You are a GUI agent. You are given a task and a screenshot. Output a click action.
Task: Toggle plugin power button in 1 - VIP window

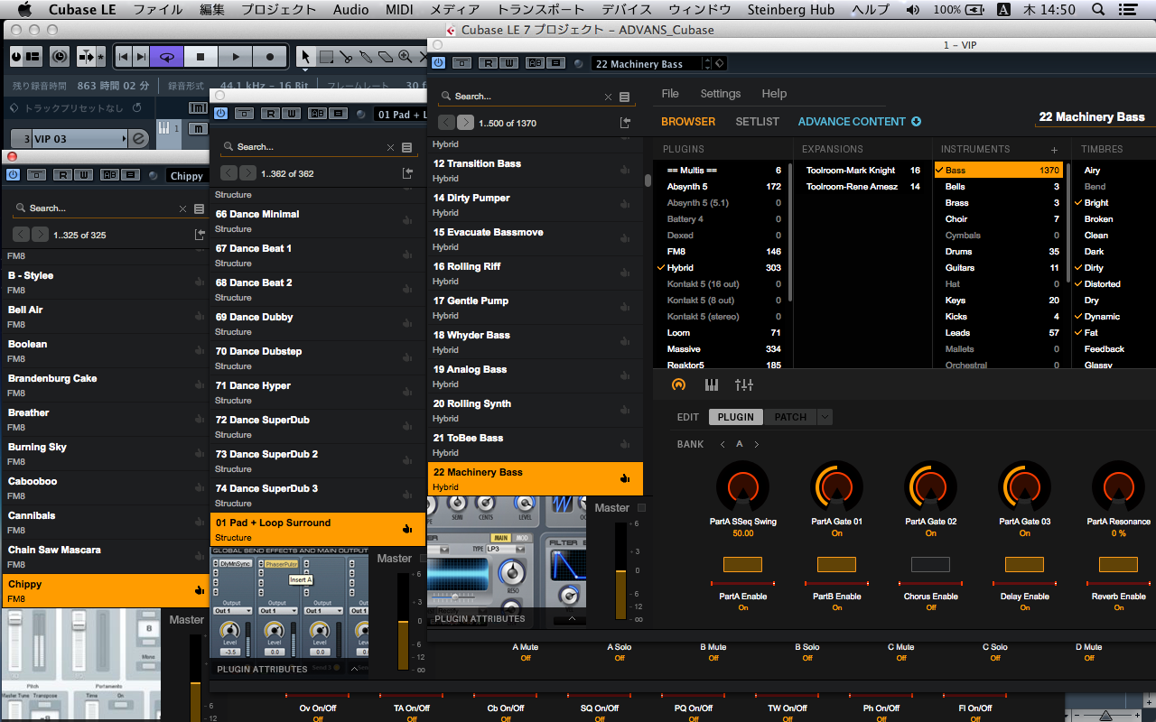pos(438,63)
